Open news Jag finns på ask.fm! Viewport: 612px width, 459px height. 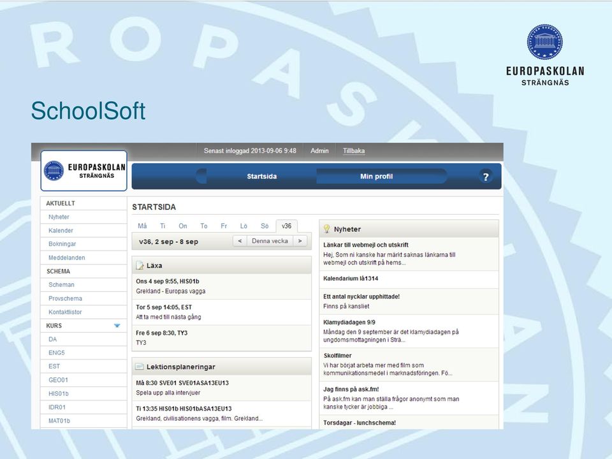351,389
